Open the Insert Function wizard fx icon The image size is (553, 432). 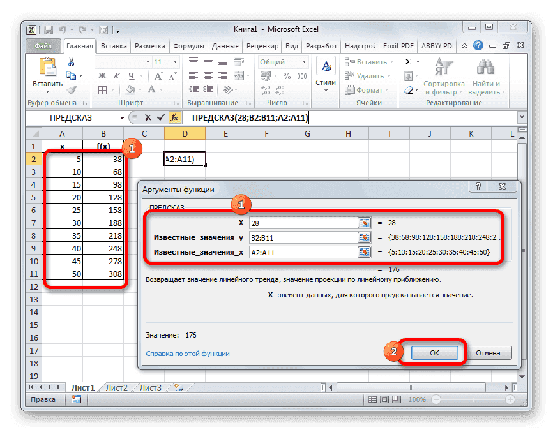click(x=174, y=118)
